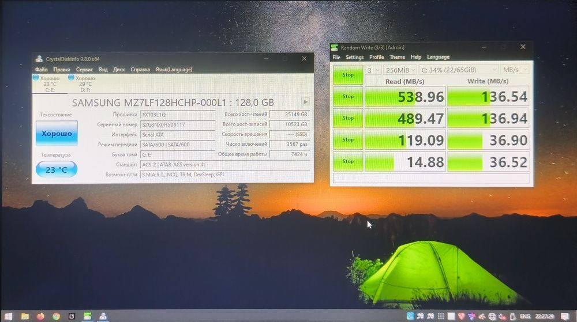Image resolution: width=577 pixels, height=322 pixels.
Task: Select second disk Хорошо 29 °C D: F:
Action: coord(82,84)
